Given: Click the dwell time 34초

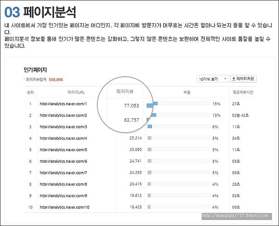Looking at the screenshot, I should pos(236,138).
